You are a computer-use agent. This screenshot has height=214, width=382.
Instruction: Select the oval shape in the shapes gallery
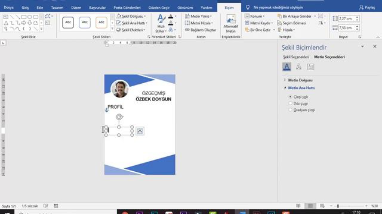click(30, 17)
